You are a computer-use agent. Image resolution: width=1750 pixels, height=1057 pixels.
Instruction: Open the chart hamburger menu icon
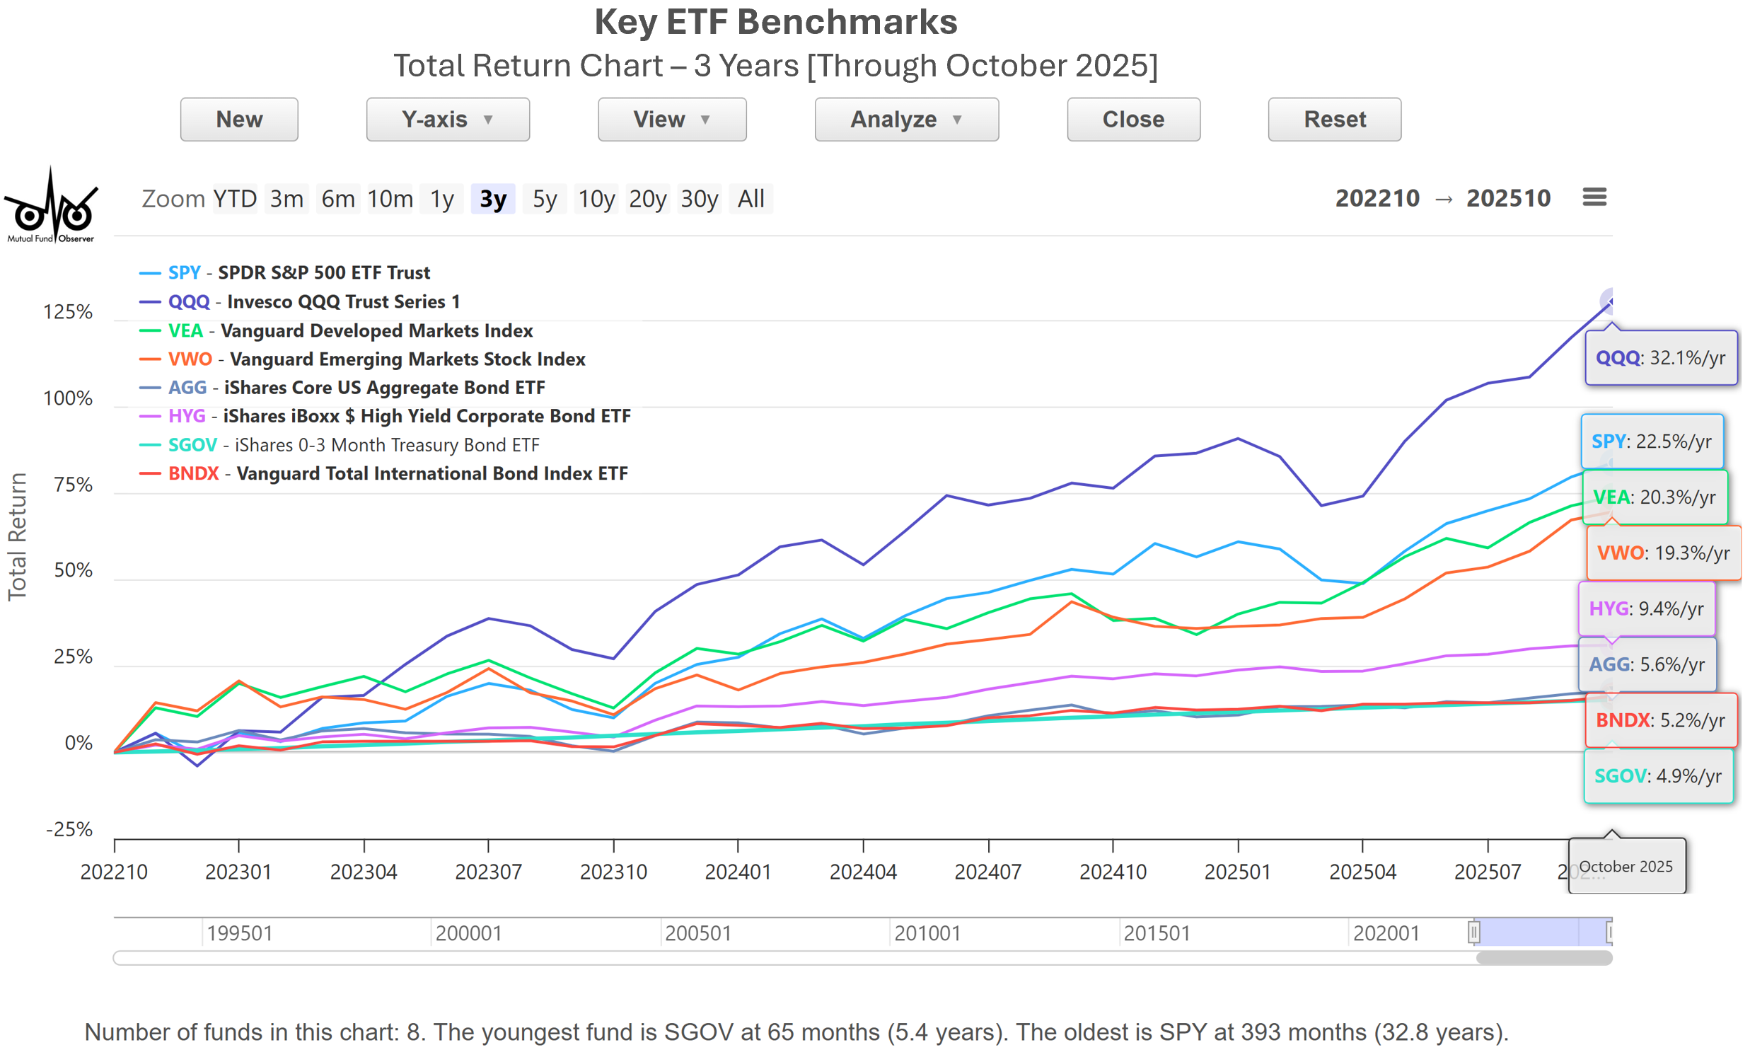(1594, 197)
